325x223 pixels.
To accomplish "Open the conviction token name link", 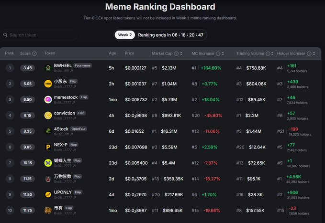I will (64, 113).
